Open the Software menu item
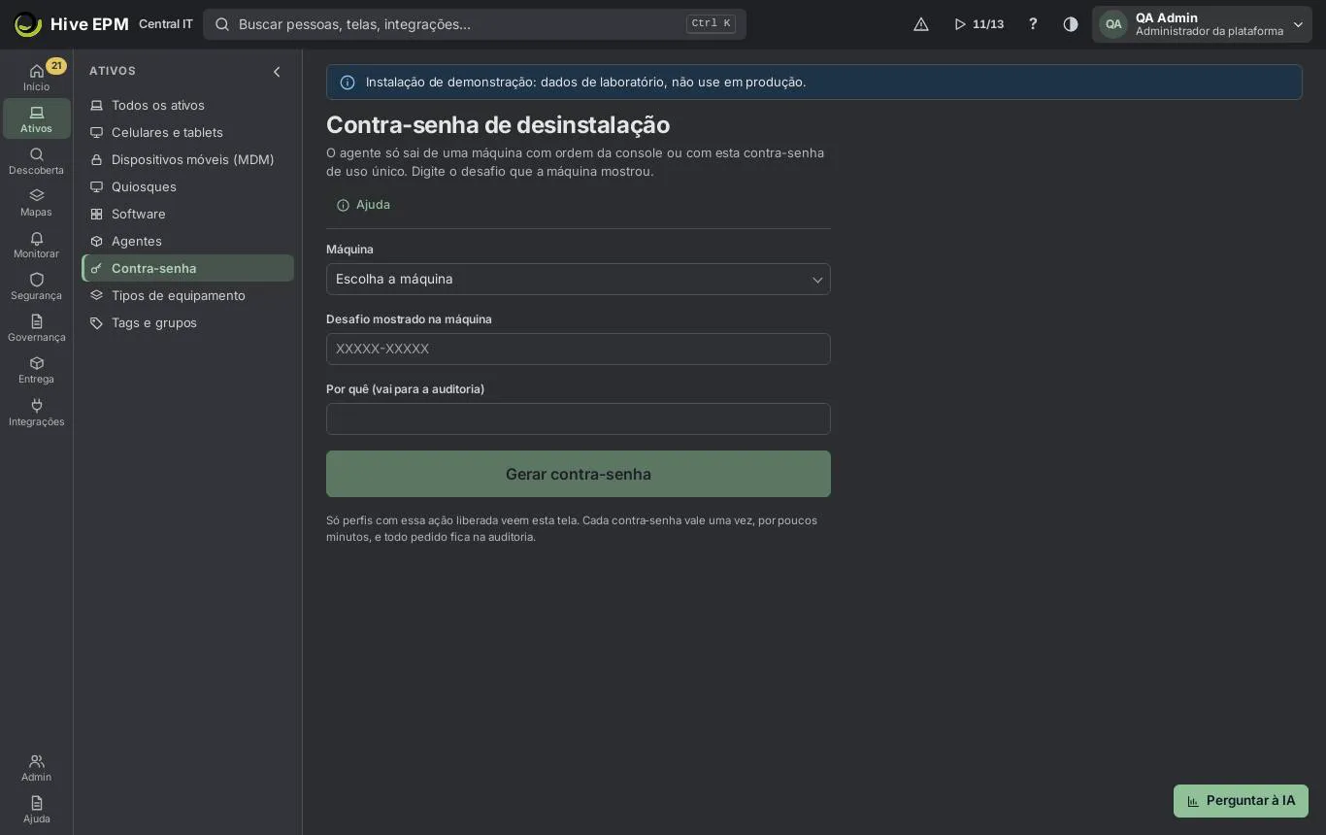This screenshot has height=835, width=1326. tap(187, 214)
